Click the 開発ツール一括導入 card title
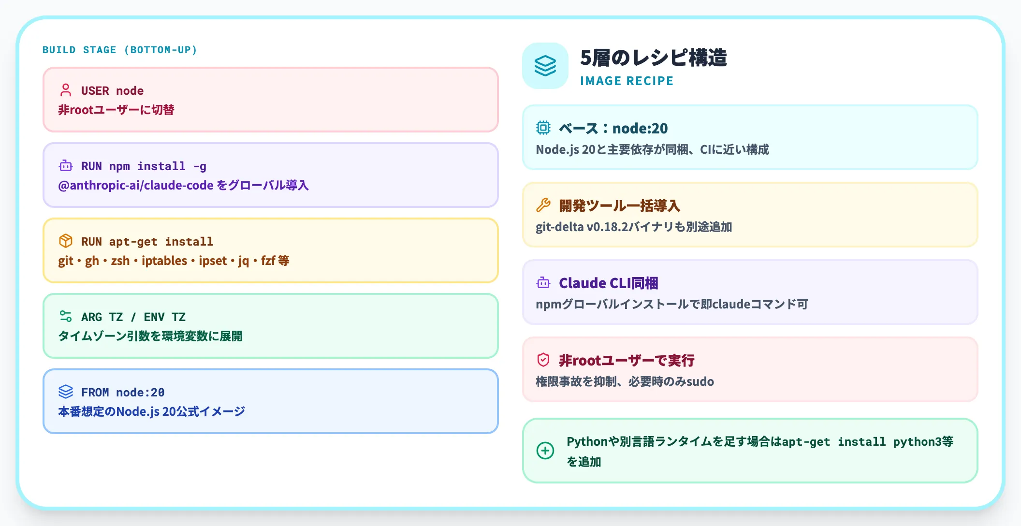The height and width of the screenshot is (526, 1021). coord(620,205)
